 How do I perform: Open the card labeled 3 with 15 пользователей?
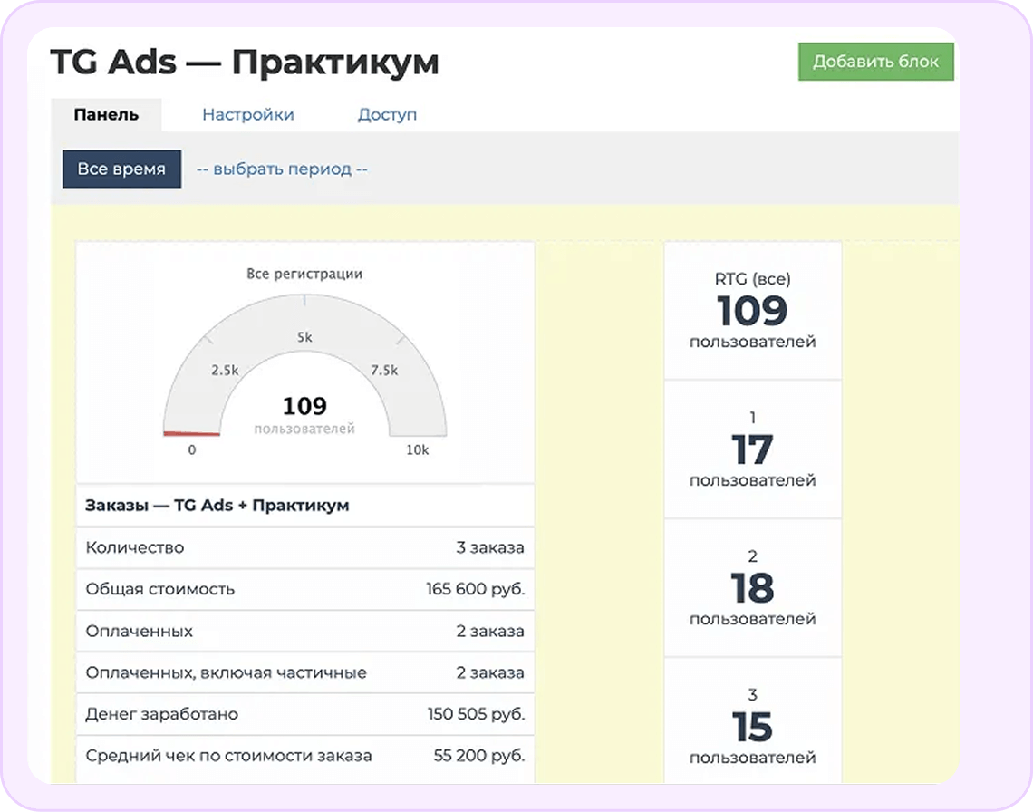(x=753, y=725)
